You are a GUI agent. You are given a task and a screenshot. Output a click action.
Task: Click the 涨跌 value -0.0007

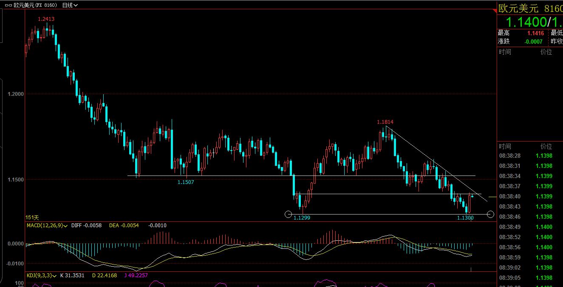click(x=533, y=42)
